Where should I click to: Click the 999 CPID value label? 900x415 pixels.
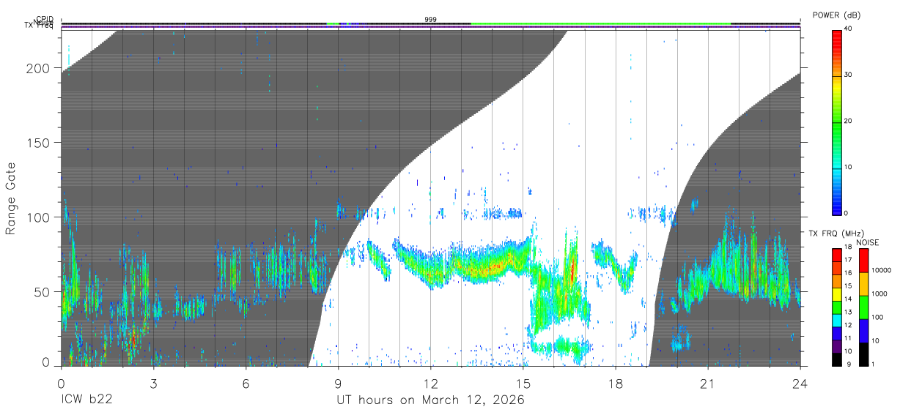[x=431, y=20]
